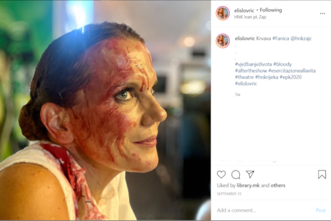
Task: Visit the @hnkzajc mention
Action: click(x=301, y=39)
